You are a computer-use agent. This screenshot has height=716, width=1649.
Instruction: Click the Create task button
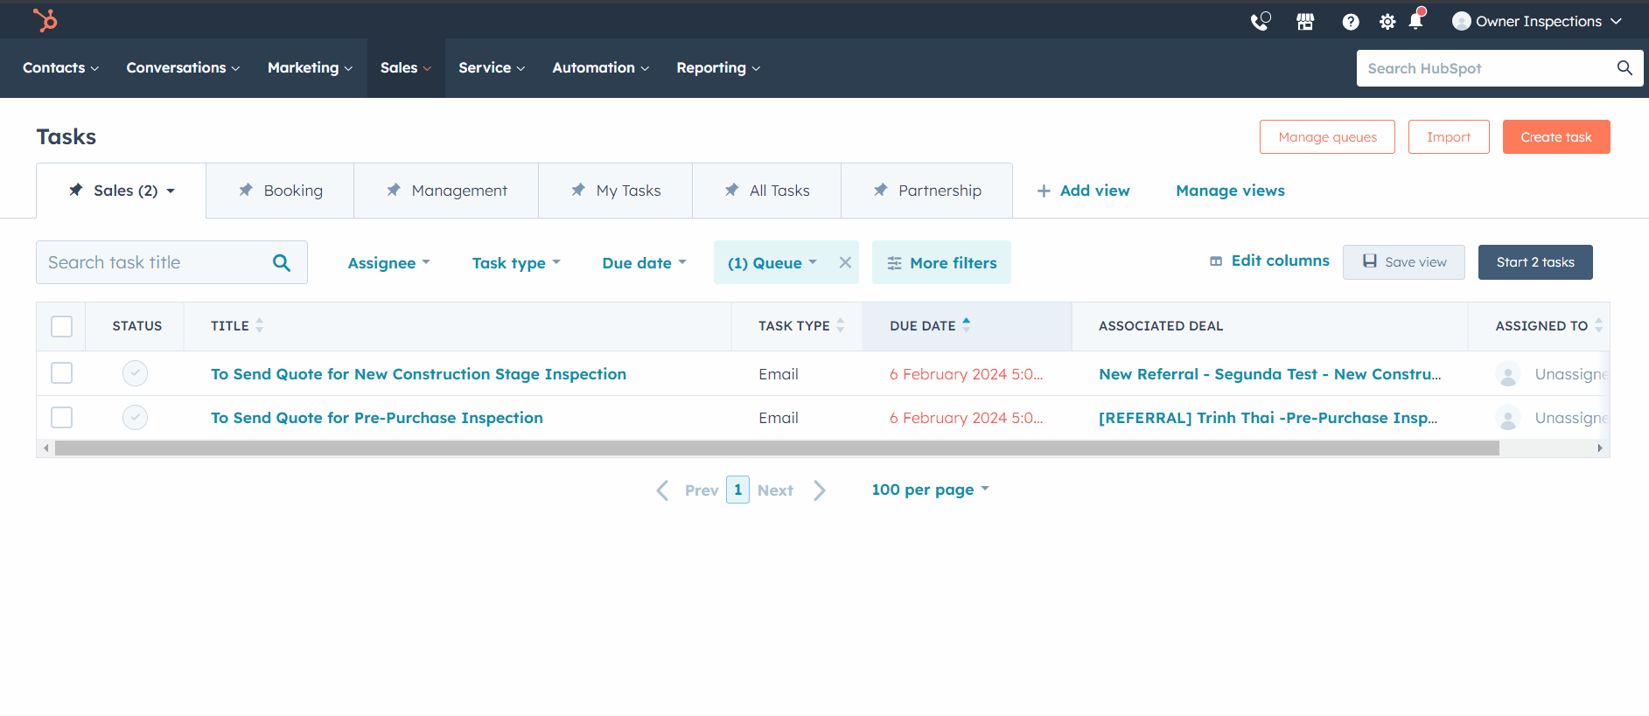1555,137
